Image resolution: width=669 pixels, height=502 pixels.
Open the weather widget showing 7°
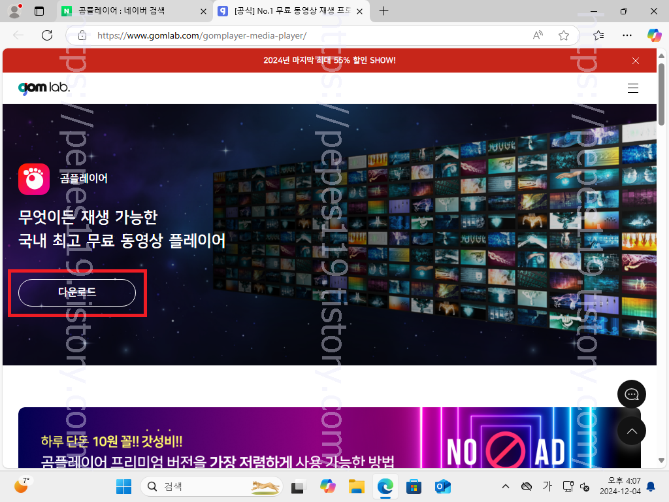[x=22, y=486]
